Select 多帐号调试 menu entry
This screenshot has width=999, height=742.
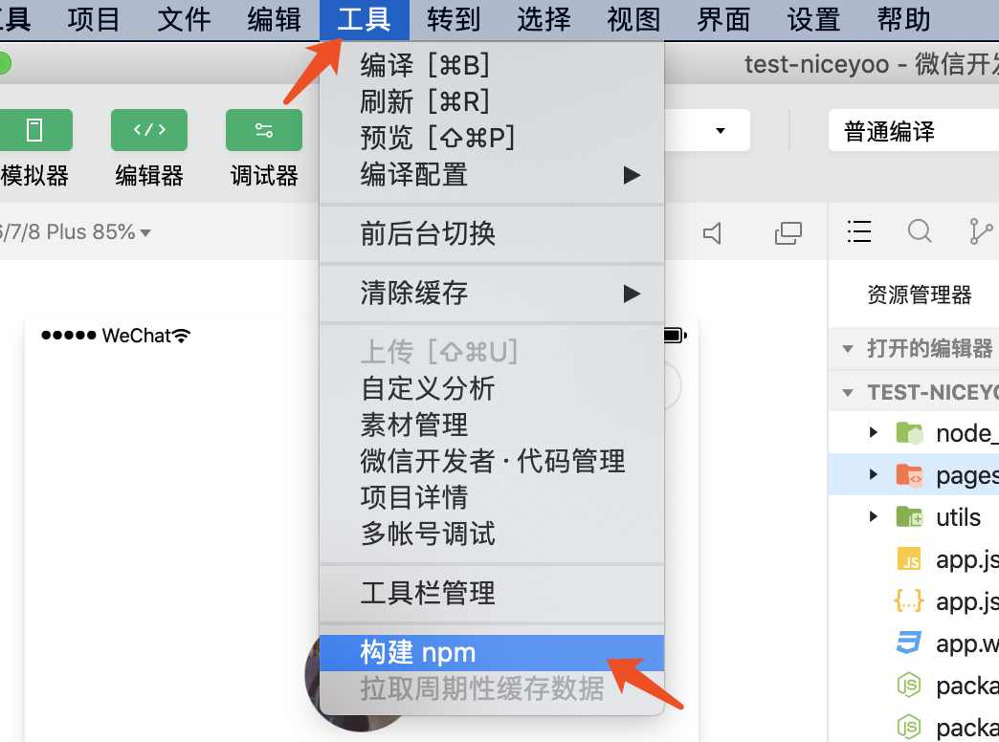click(x=492, y=534)
